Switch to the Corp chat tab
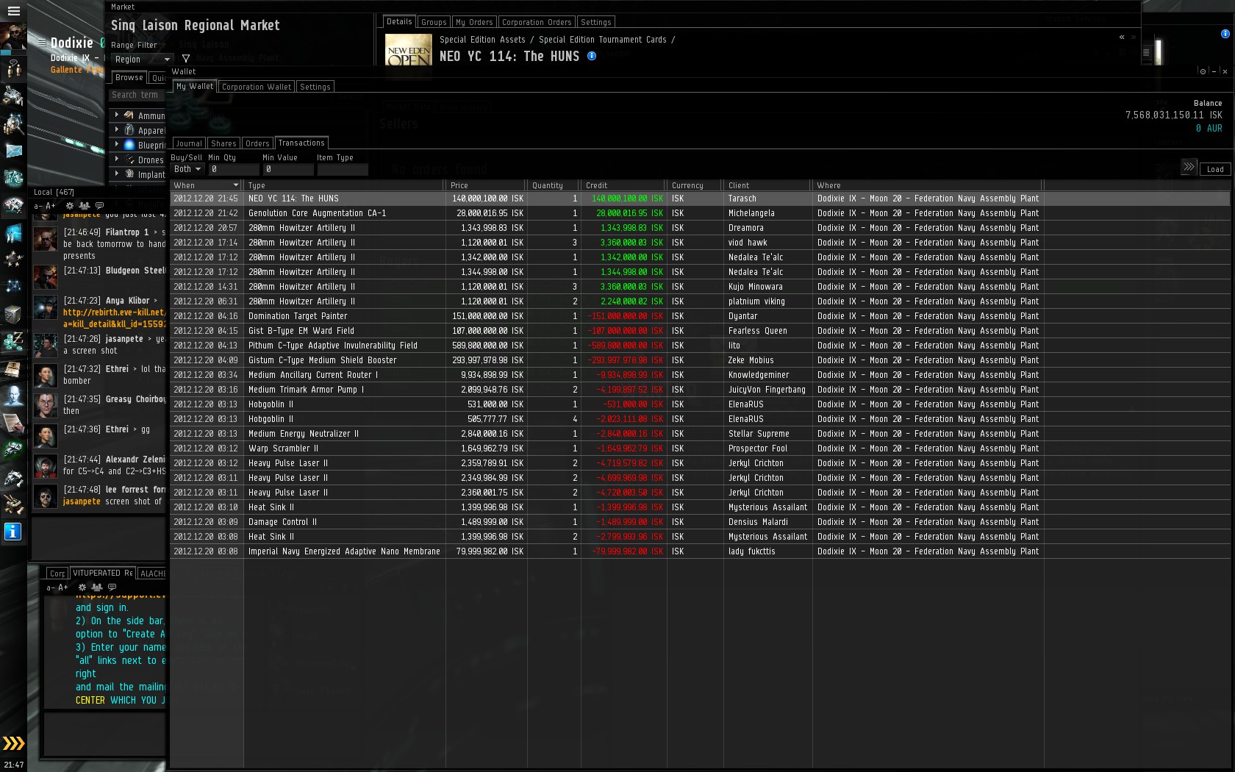This screenshot has width=1235, height=772. point(57,573)
